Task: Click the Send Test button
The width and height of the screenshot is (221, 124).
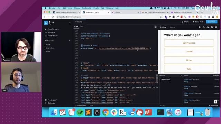Action: click(198, 22)
